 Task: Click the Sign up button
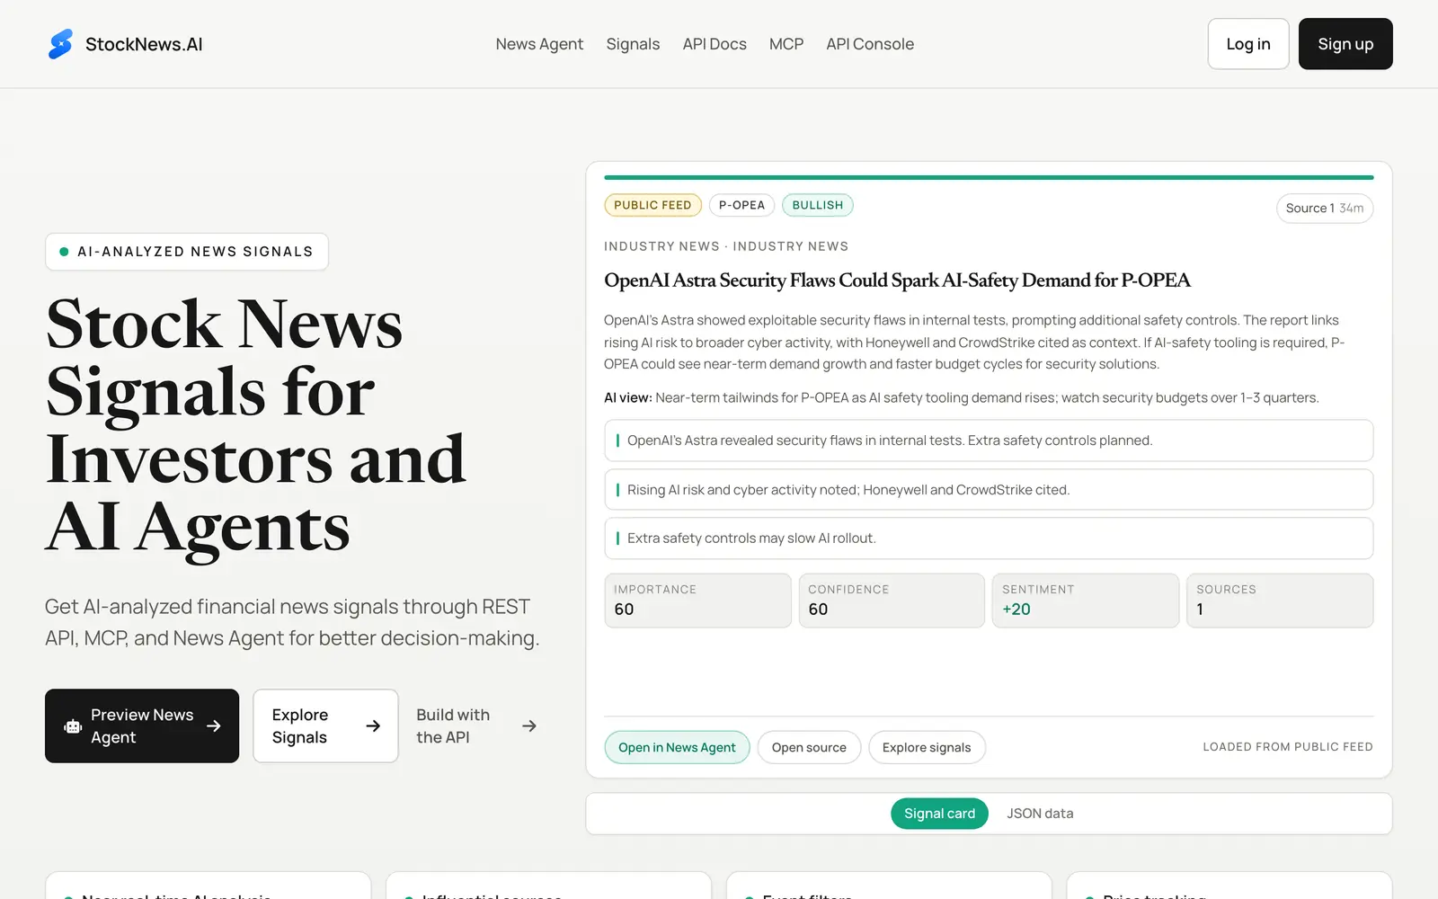[1345, 44]
